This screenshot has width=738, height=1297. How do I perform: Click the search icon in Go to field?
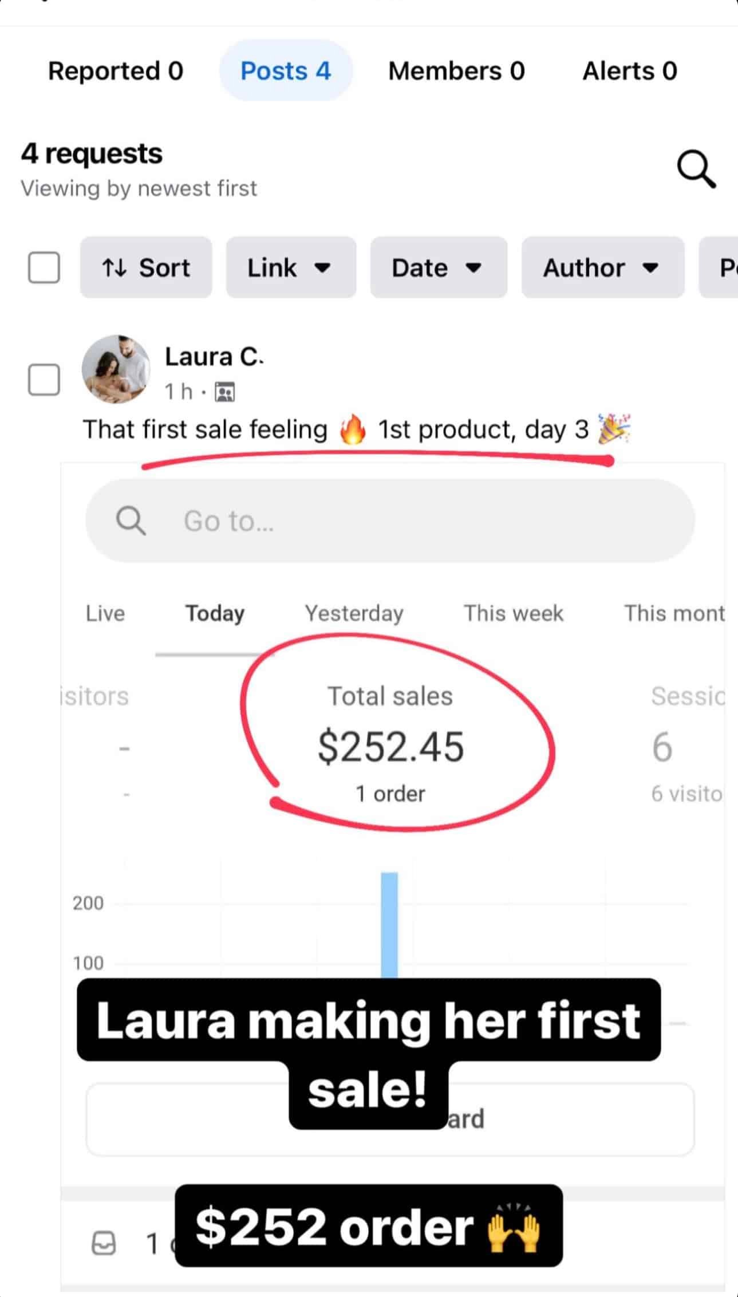coord(131,521)
